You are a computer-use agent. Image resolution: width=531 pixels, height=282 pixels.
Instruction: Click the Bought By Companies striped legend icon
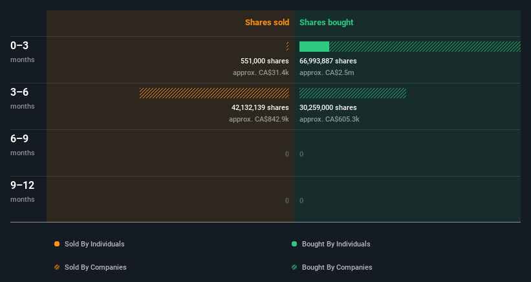point(294,267)
